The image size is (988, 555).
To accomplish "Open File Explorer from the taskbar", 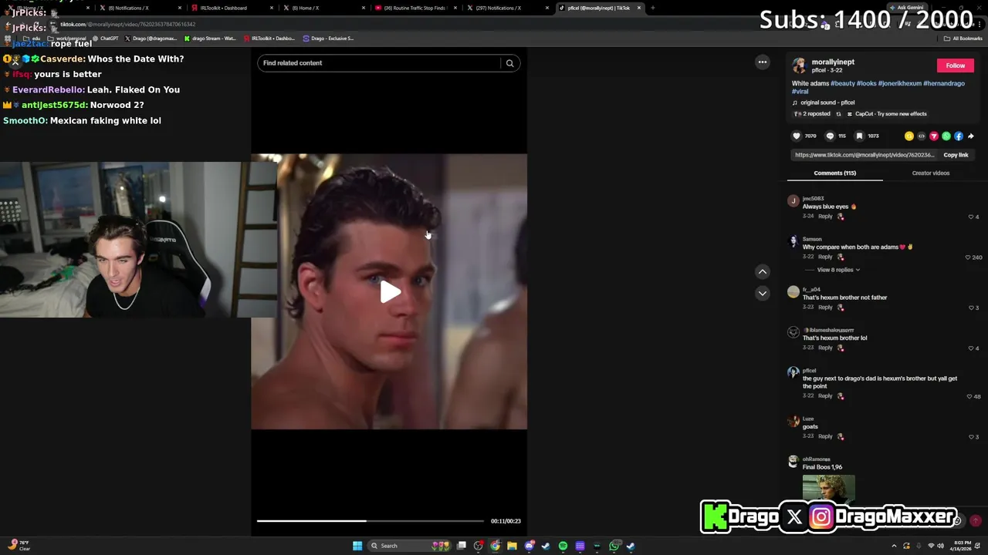I will [512, 546].
